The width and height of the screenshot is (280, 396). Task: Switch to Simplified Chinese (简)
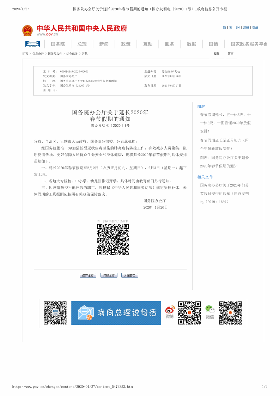(224, 28)
